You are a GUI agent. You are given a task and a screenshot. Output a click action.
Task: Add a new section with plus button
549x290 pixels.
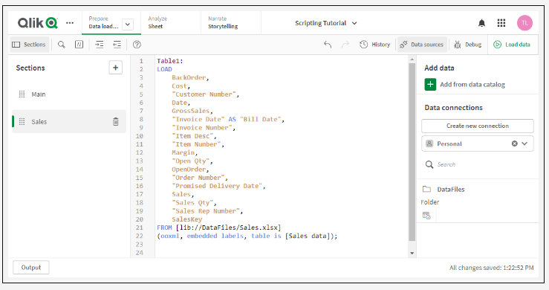tap(116, 68)
